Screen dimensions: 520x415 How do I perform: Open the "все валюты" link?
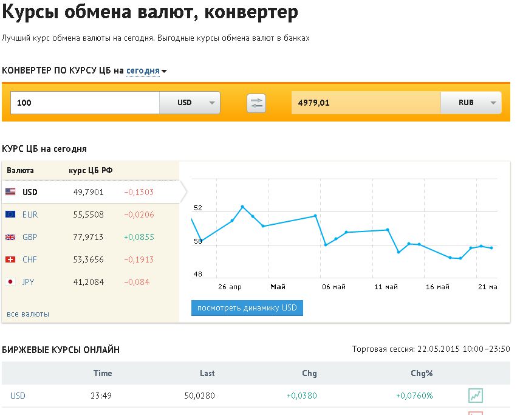tap(28, 314)
